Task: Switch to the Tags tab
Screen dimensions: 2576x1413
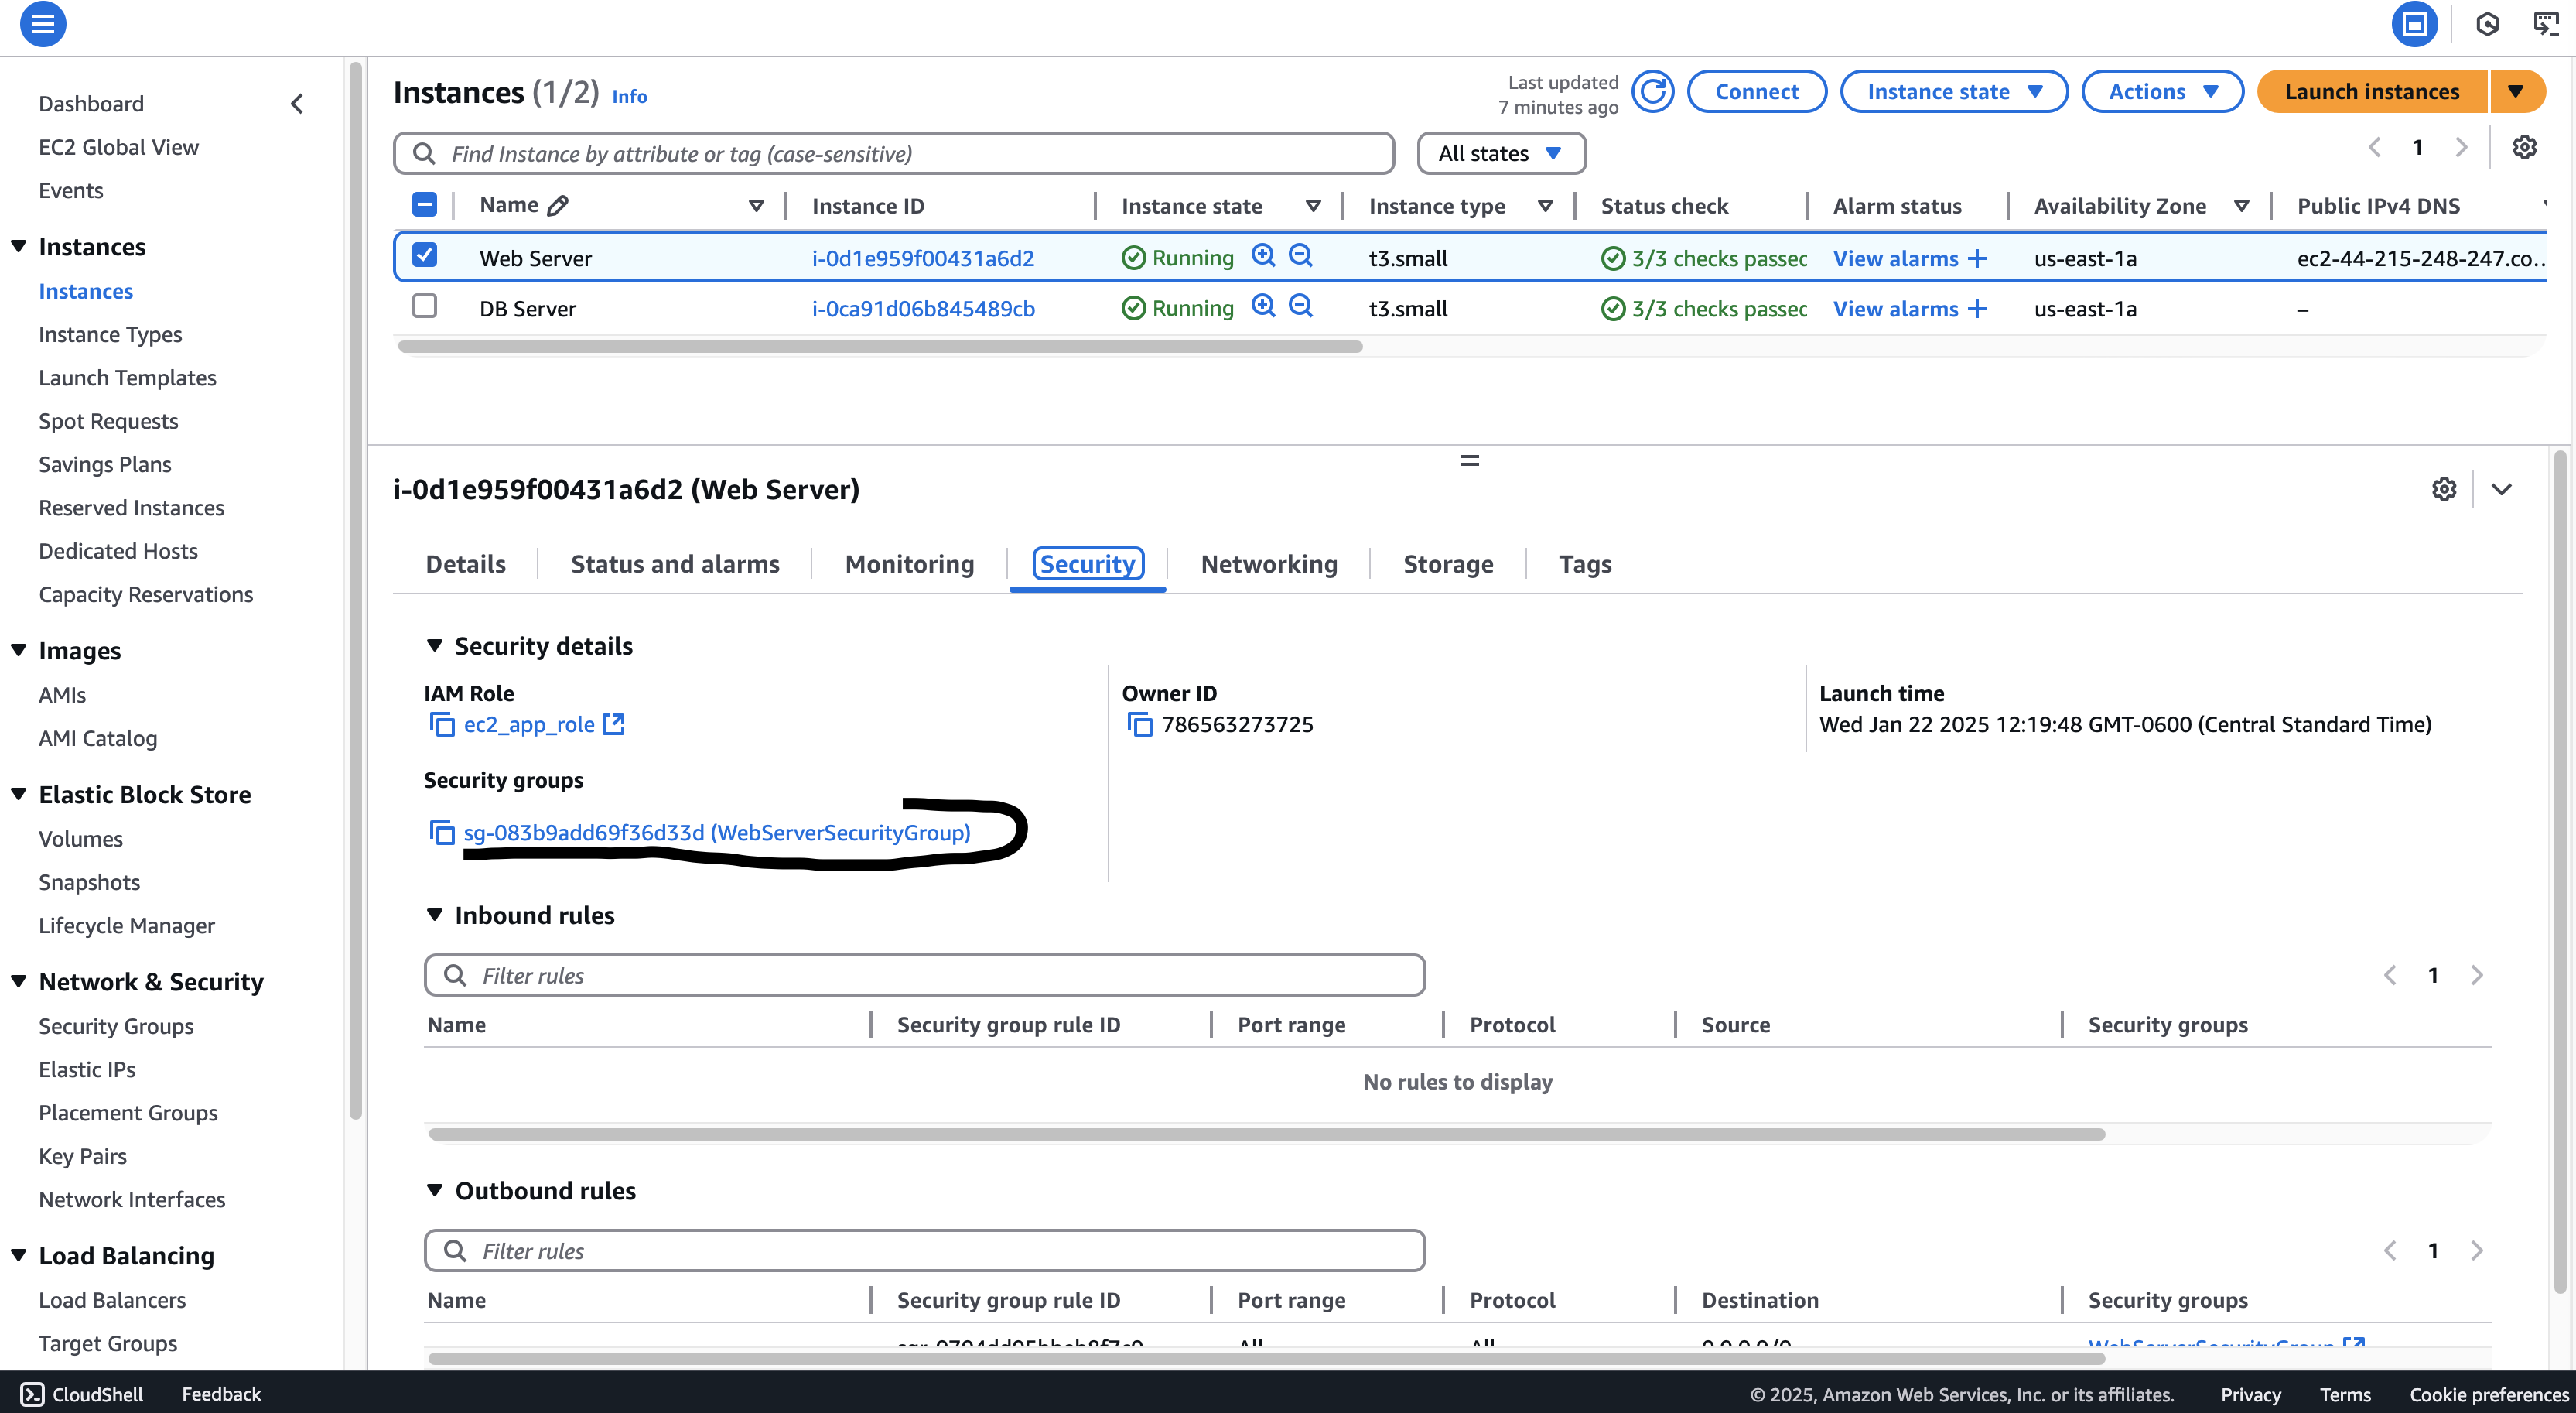Action: (1585, 564)
